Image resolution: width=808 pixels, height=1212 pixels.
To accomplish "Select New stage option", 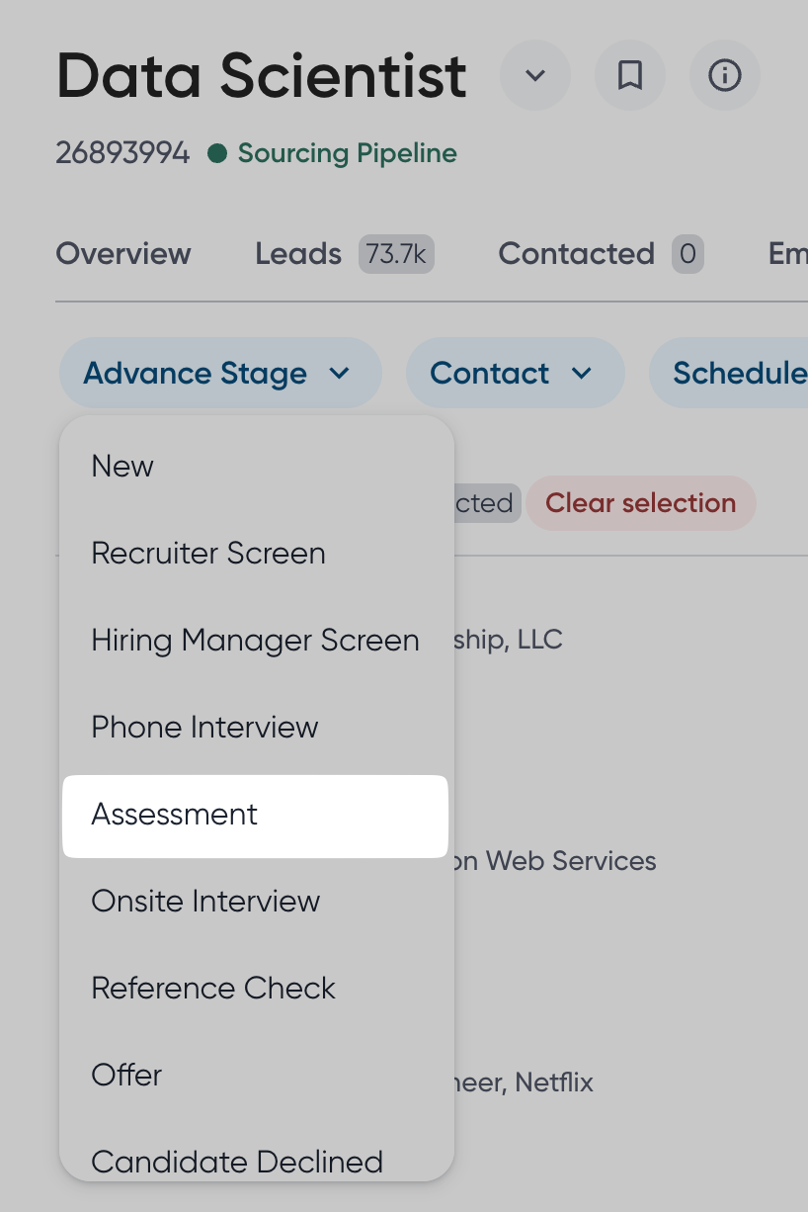I will (x=122, y=467).
